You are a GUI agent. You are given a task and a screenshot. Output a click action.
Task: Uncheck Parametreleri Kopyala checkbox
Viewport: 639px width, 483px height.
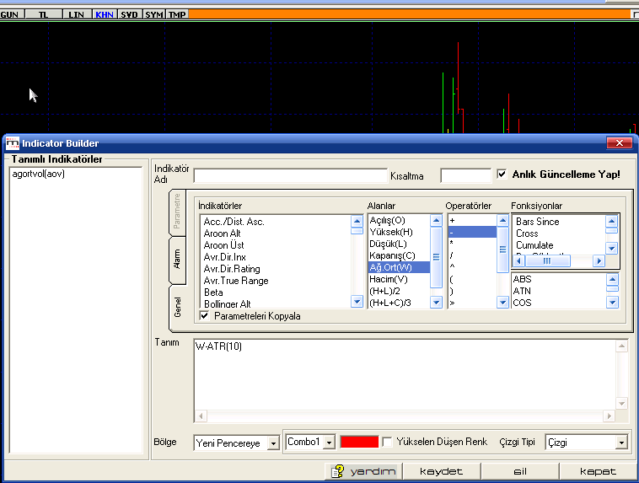205,315
